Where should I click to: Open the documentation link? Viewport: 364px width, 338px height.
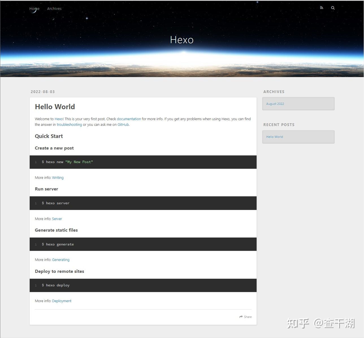tap(129, 119)
